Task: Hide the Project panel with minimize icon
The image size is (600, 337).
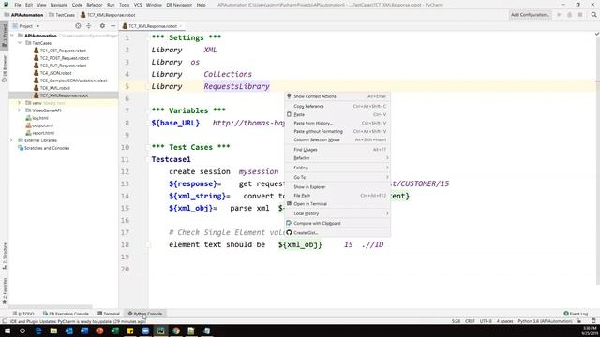Action: (112, 26)
